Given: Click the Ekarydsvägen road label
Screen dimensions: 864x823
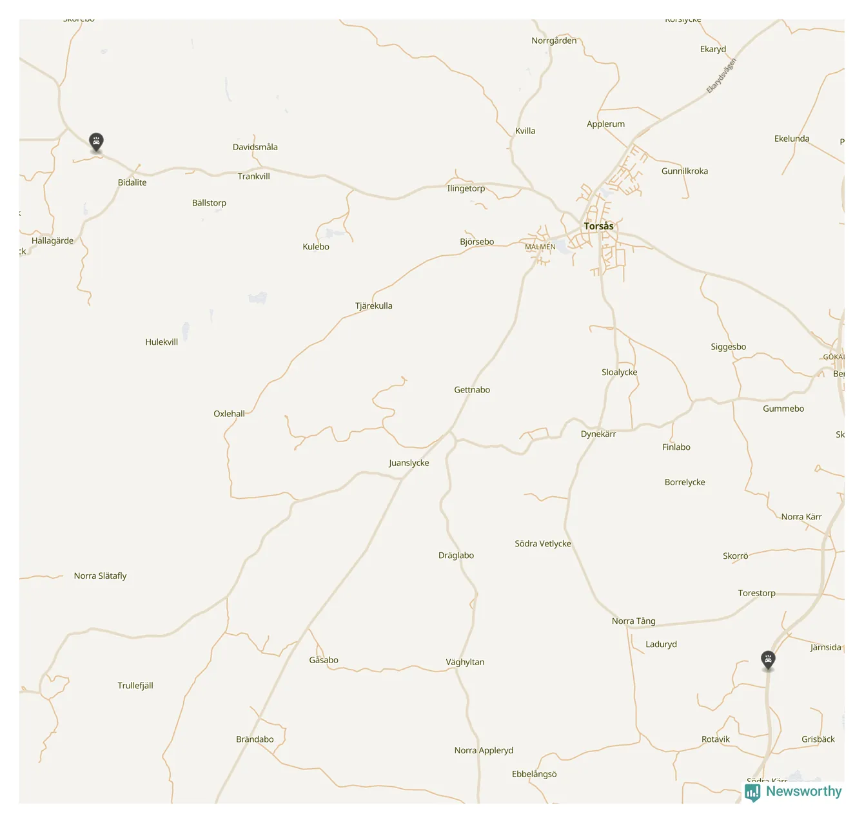Looking at the screenshot, I should coord(721,76).
